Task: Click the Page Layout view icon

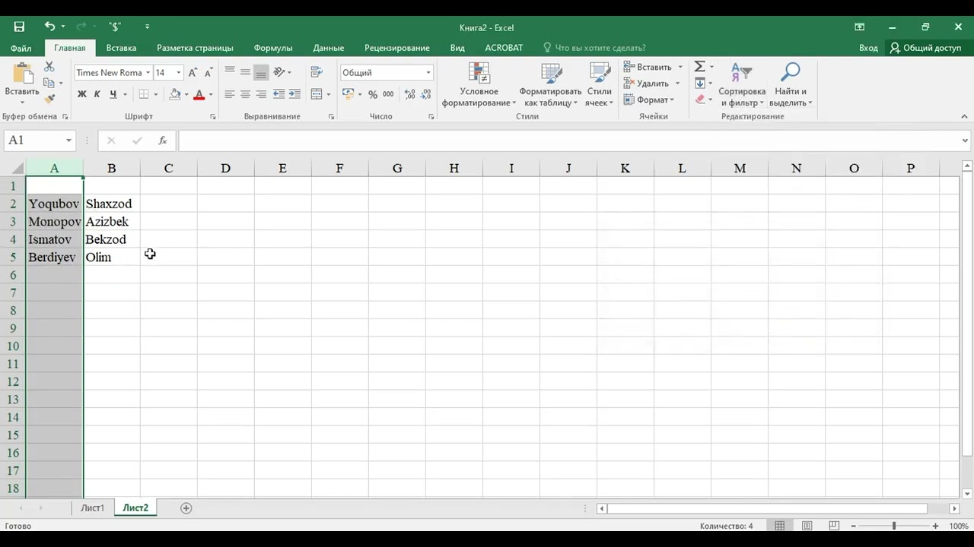Action: click(x=807, y=526)
